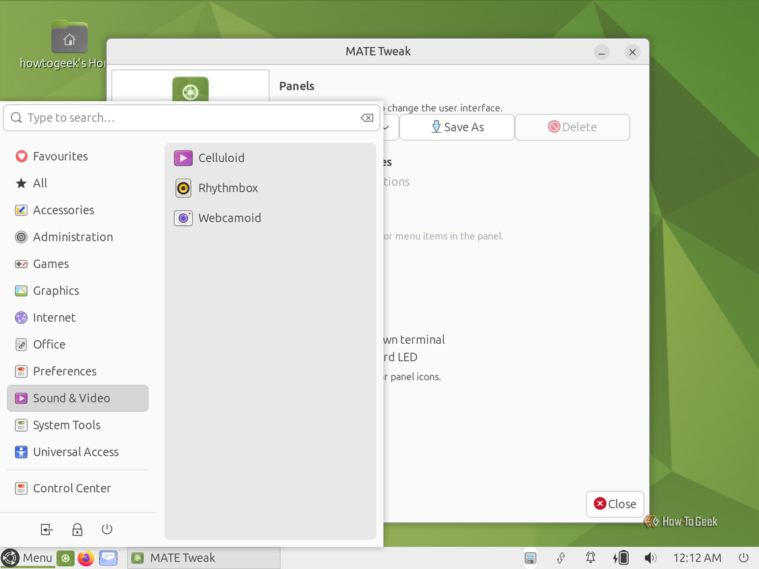Lock the screen via padlock icon
Viewport: 759px width, 569px height.
77,529
